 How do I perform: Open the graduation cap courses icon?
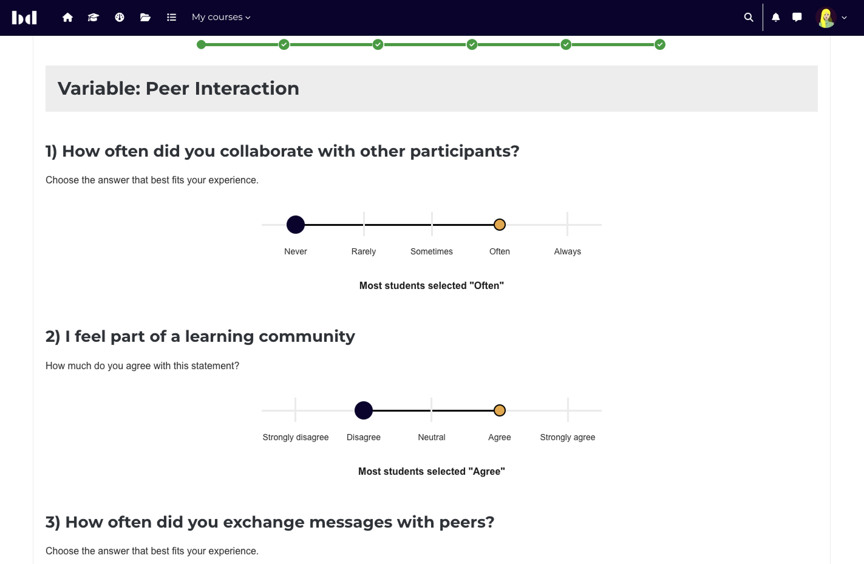coord(94,18)
